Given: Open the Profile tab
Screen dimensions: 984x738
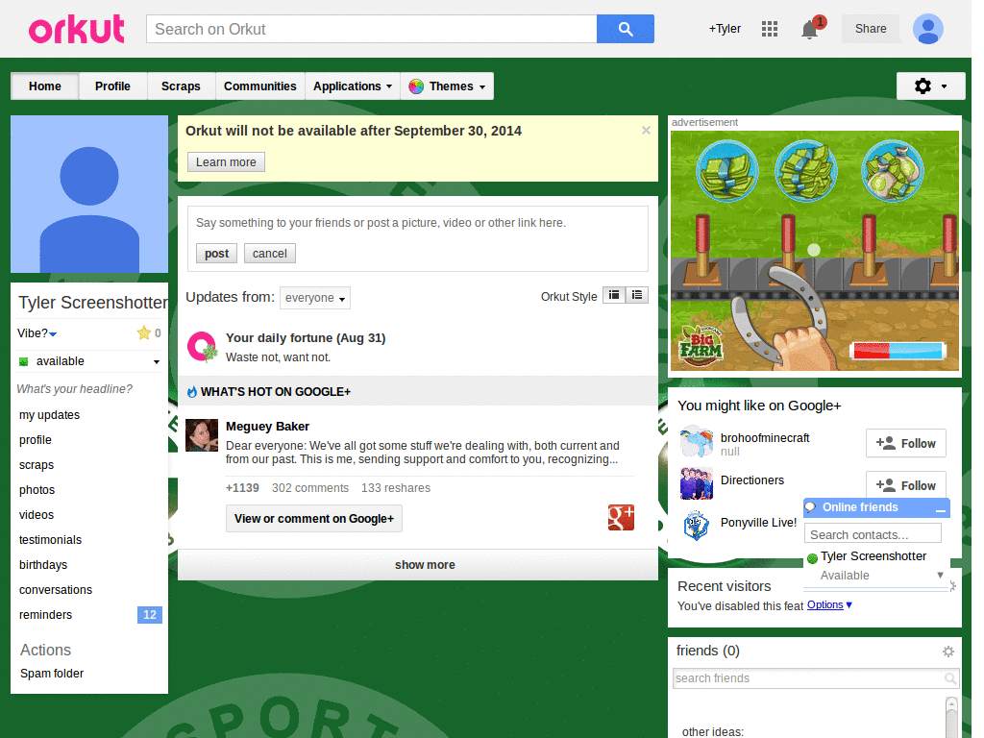Looking at the screenshot, I should click(x=113, y=86).
